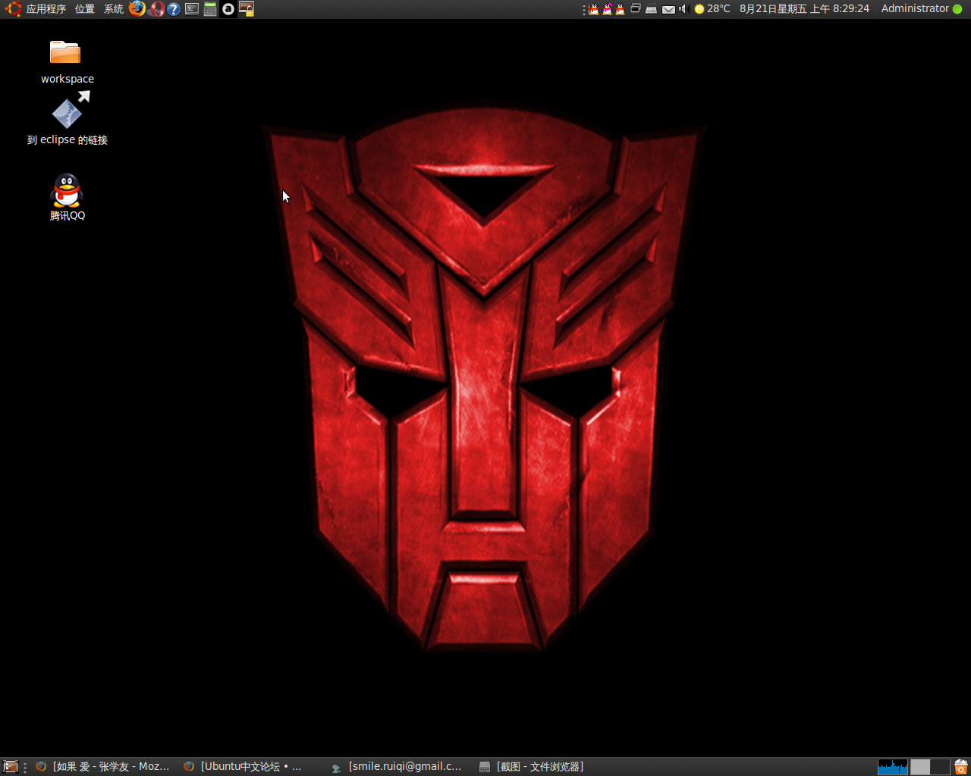Open the workspace folder on desktop
Screen dimensions: 971x776
[x=67, y=62]
